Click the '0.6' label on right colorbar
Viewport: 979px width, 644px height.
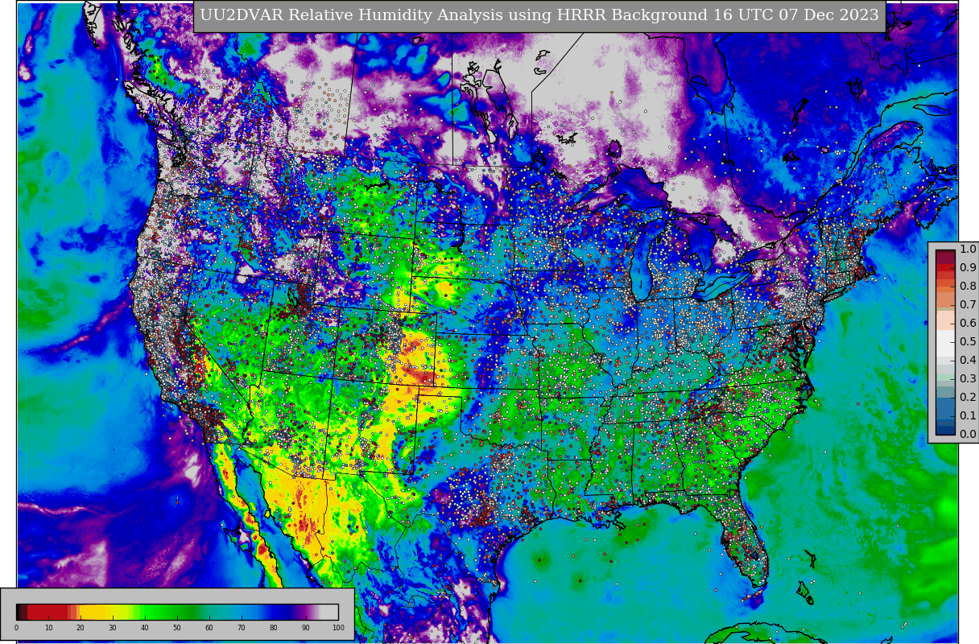(968, 323)
